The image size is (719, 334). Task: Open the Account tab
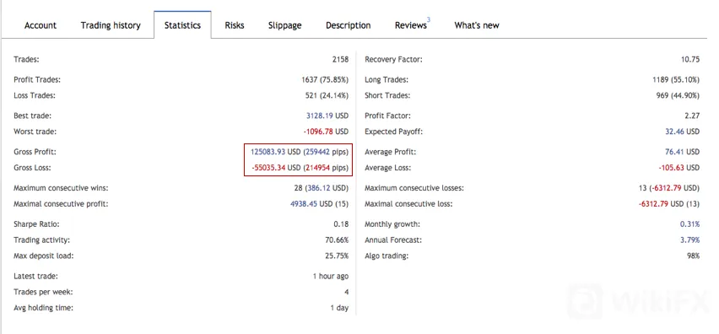(41, 25)
